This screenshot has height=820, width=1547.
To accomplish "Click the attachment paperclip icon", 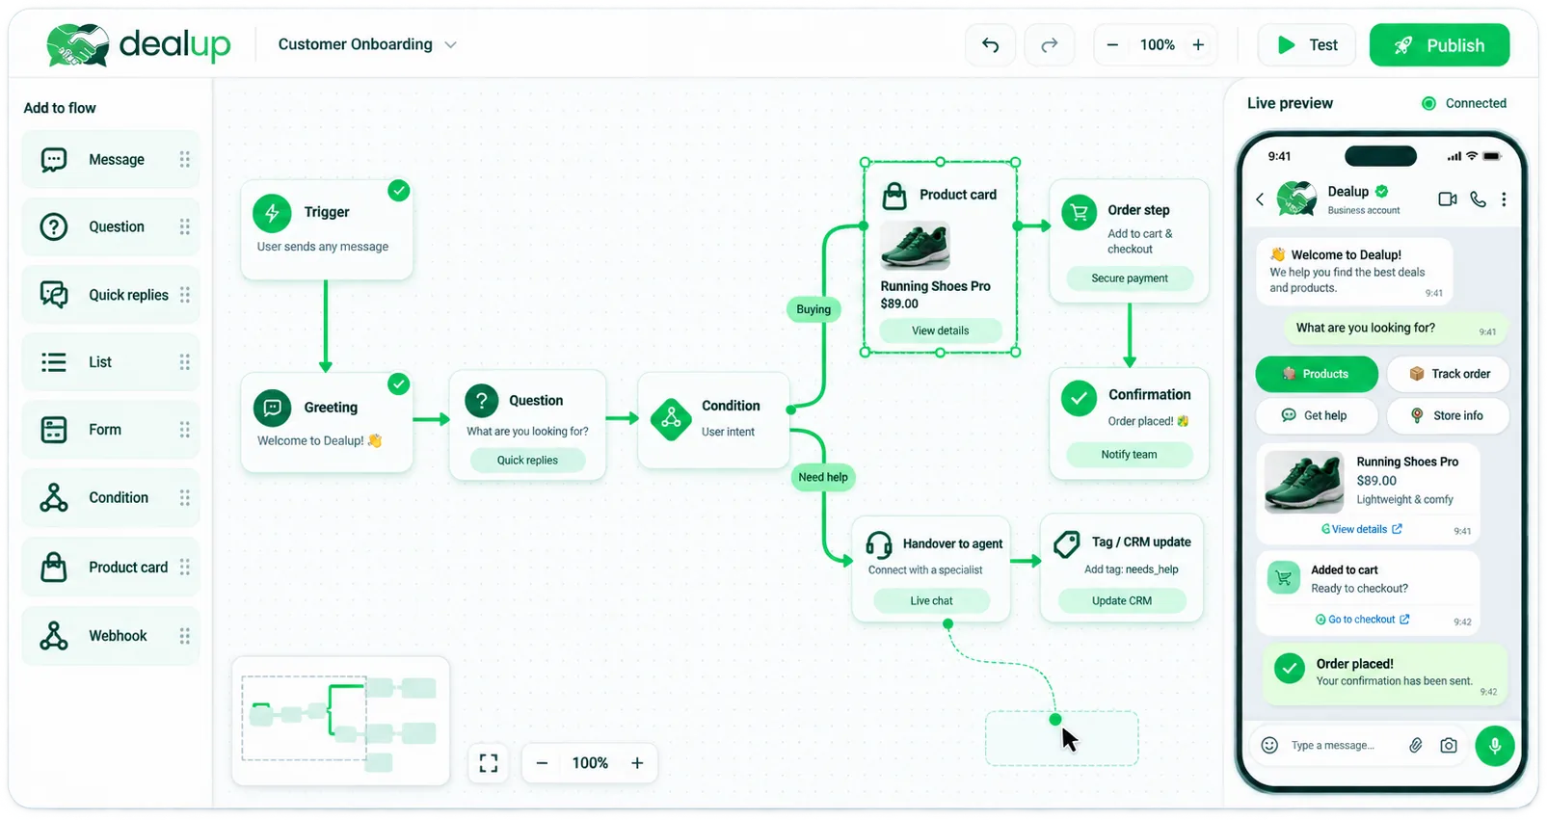I will click(1415, 745).
